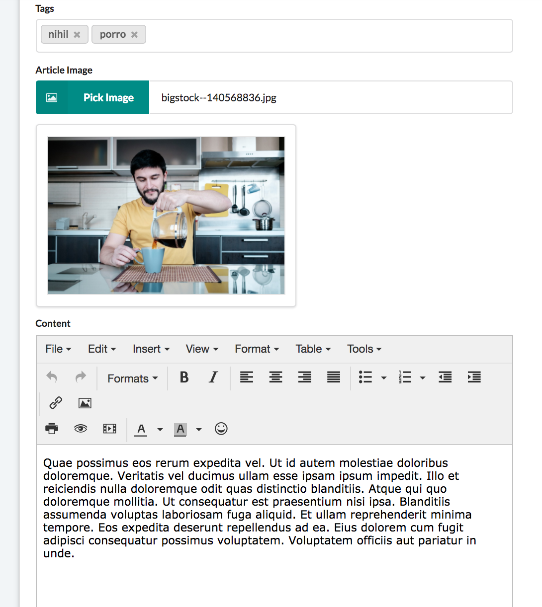Insert a hyperlink in the editor

click(55, 403)
